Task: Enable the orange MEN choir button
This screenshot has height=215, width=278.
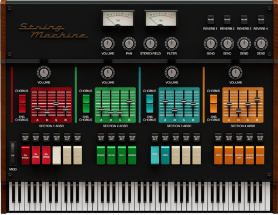Action: 219,155
